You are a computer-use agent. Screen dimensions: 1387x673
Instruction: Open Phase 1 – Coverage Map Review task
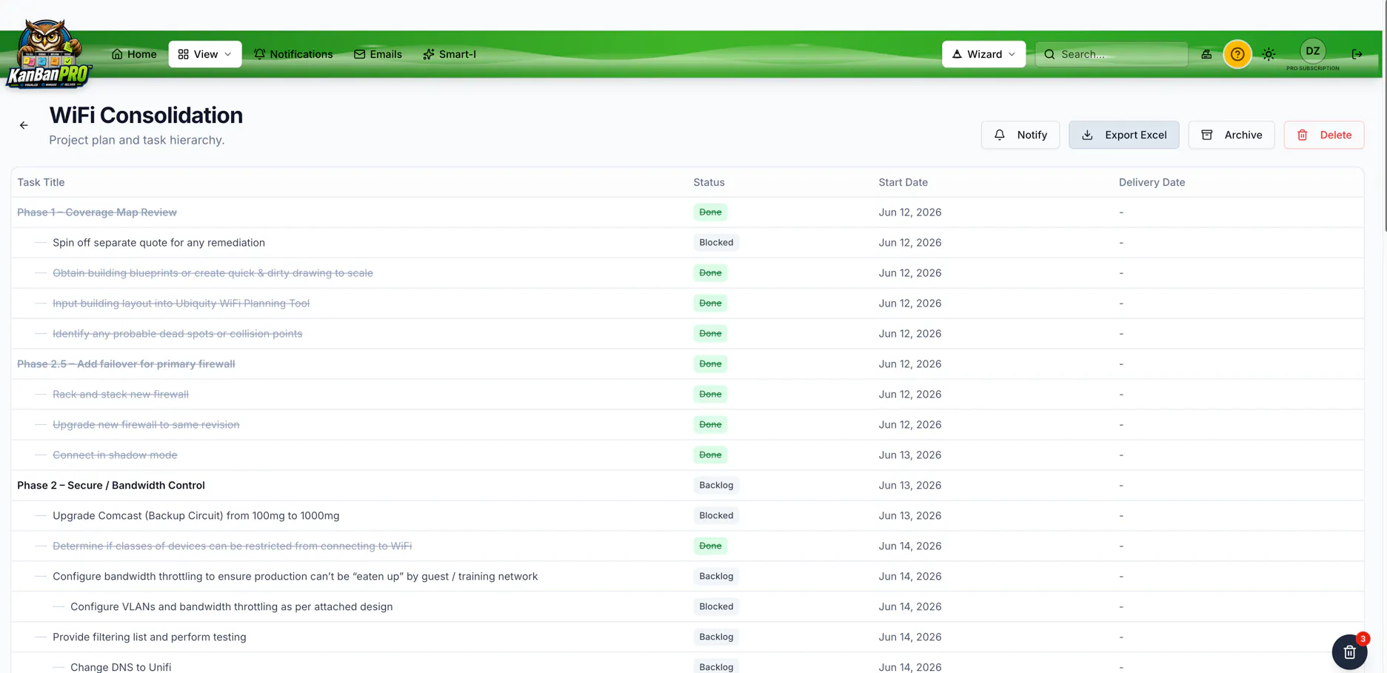(97, 212)
